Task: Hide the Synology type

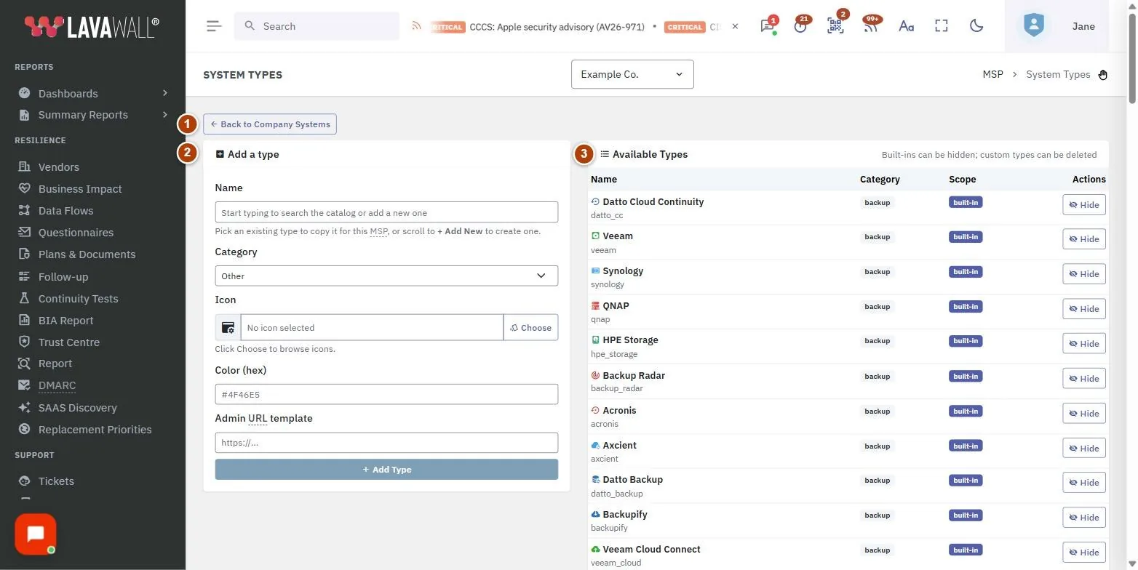Action: coord(1083,274)
